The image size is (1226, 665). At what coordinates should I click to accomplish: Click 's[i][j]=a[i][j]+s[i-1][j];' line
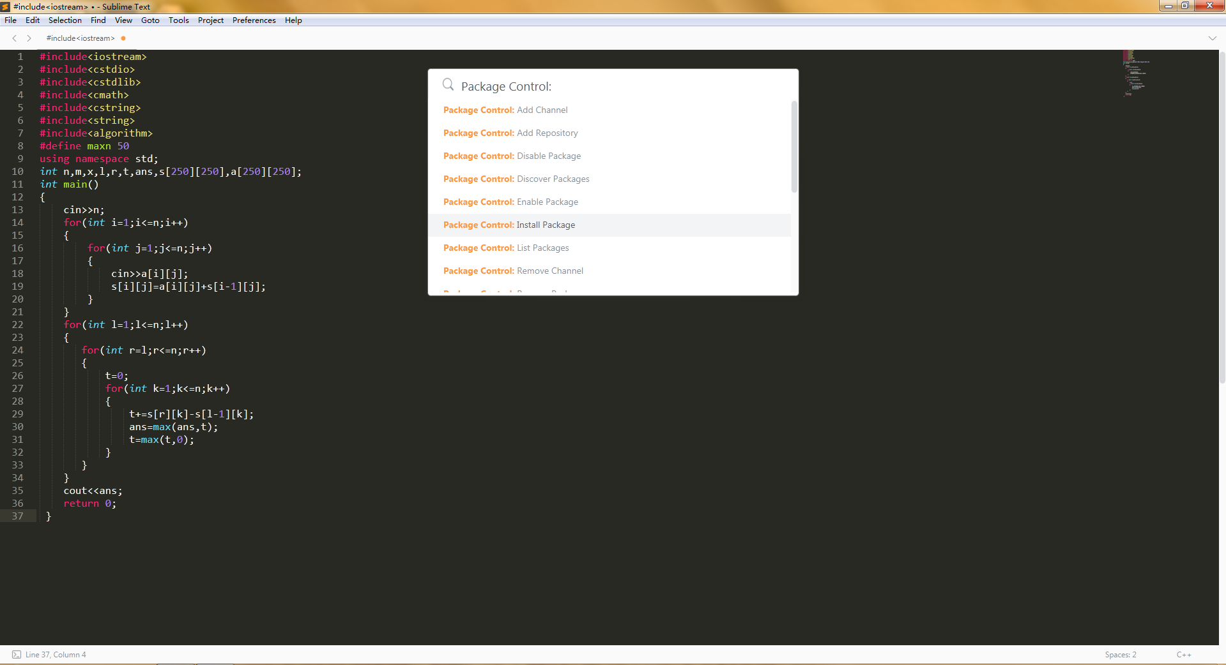coord(188,287)
